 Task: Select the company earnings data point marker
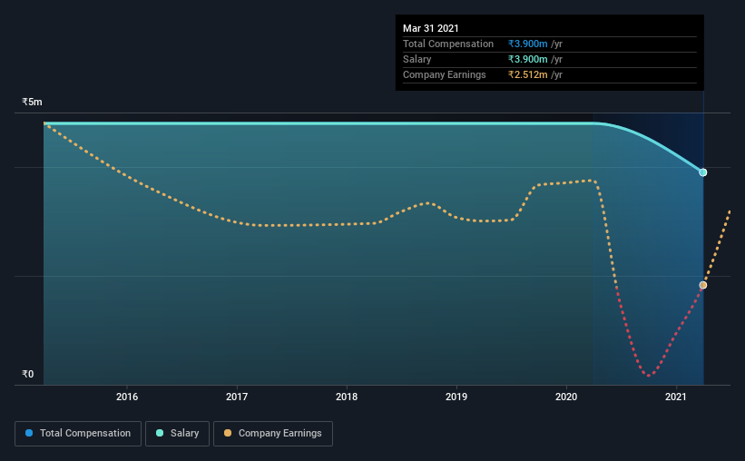tap(702, 285)
